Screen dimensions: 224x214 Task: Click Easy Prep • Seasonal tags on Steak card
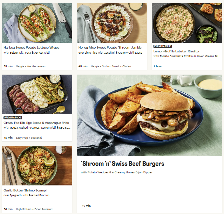click(29, 138)
